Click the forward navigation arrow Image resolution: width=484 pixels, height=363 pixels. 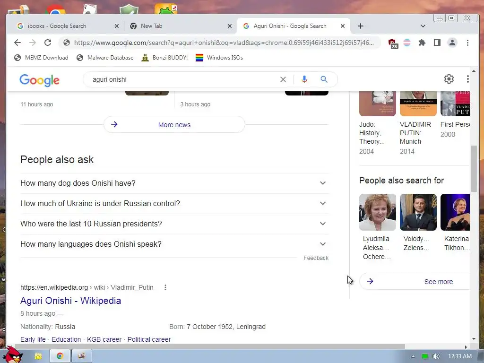point(33,43)
